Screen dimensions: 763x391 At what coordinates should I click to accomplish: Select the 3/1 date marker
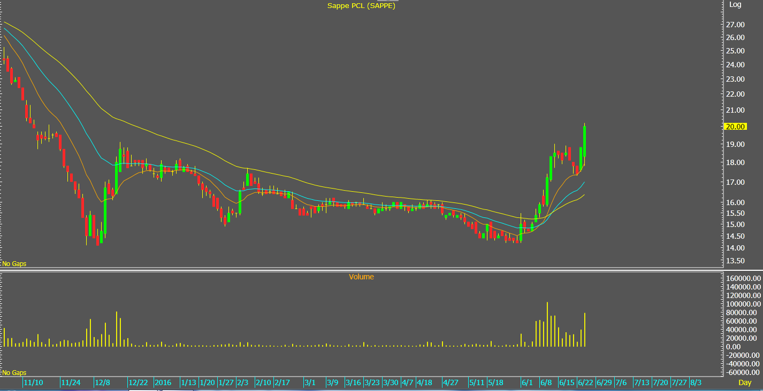pos(310,383)
